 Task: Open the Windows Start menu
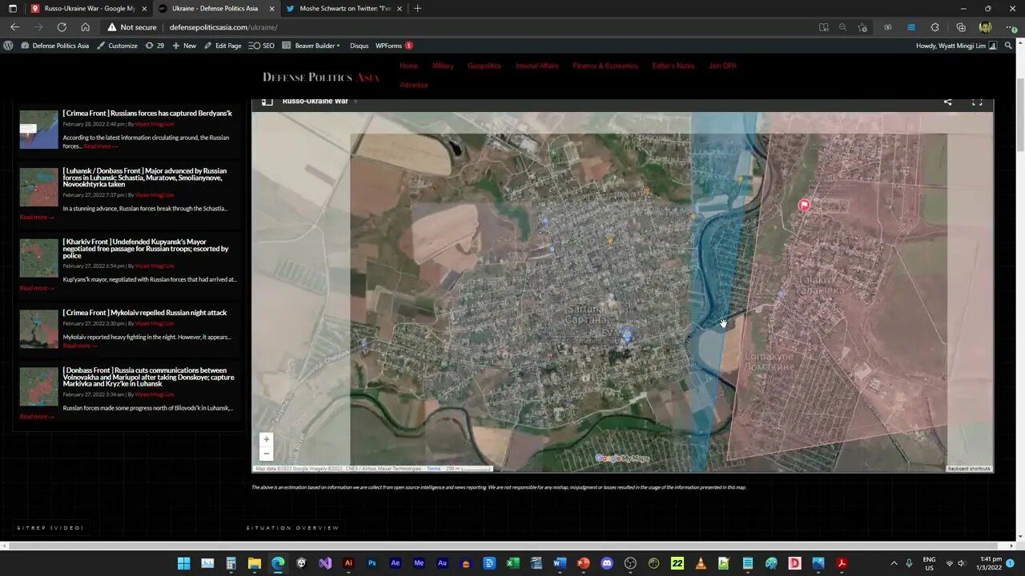183,563
